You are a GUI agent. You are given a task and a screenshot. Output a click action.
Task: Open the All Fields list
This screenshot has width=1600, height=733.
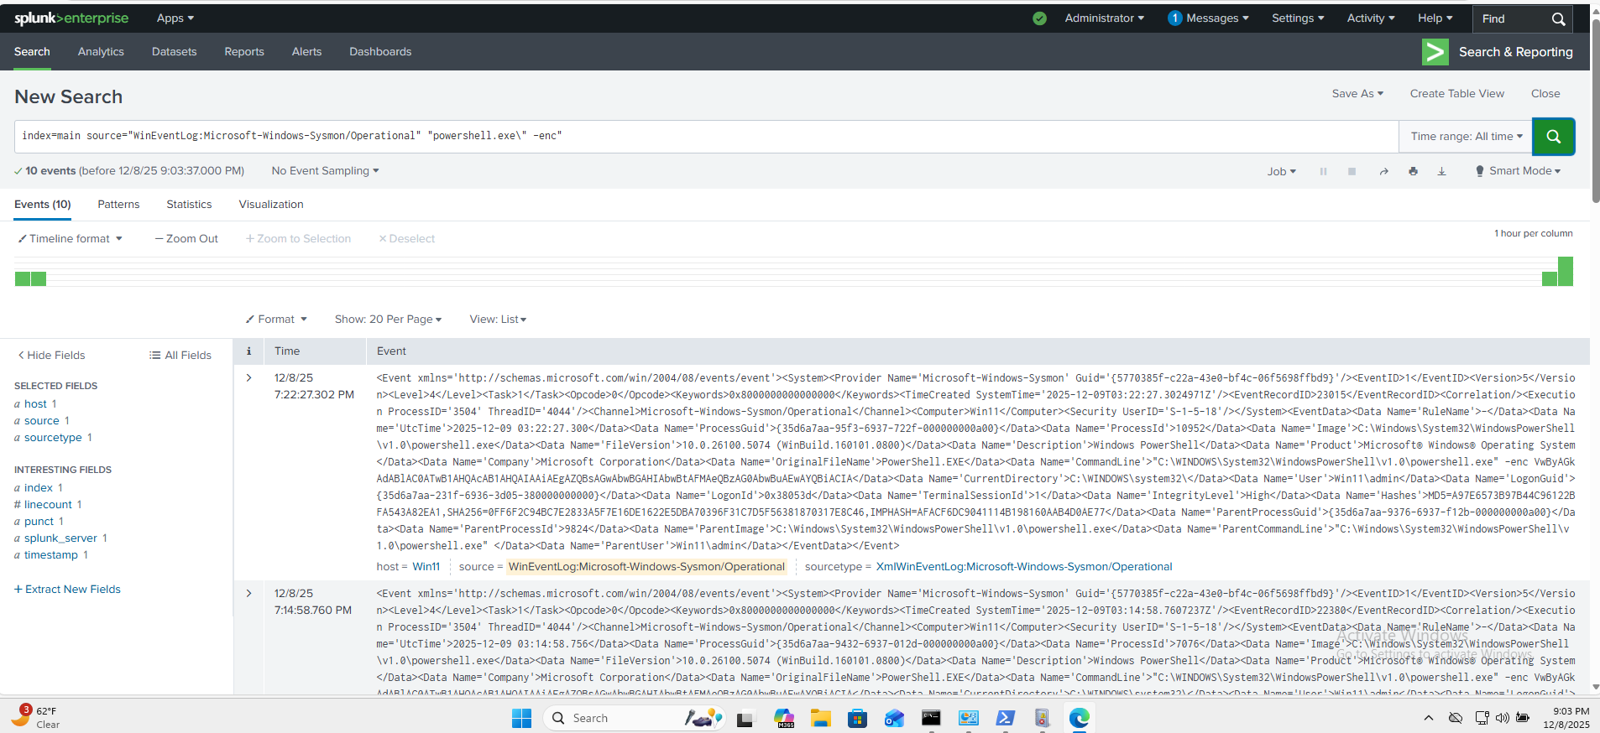tap(180, 356)
